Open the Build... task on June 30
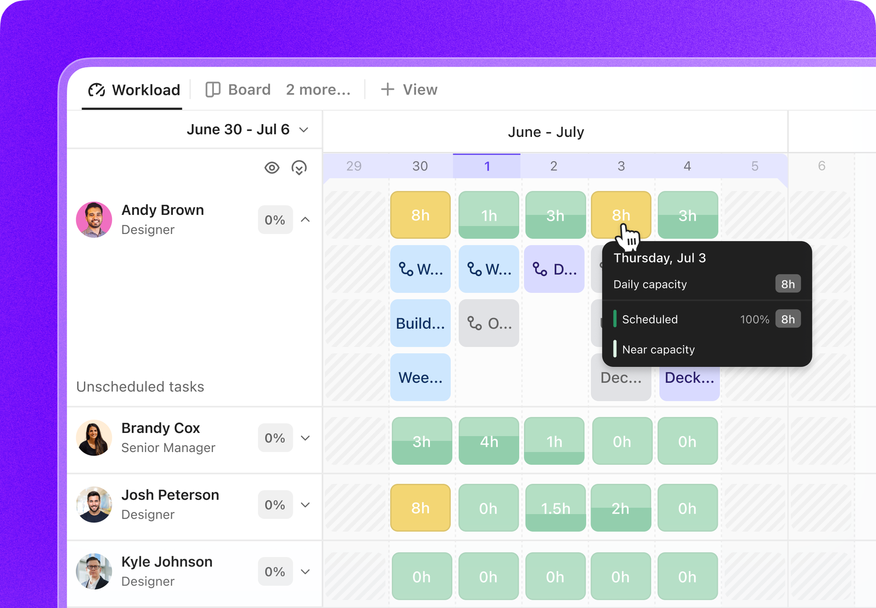The width and height of the screenshot is (876, 608). 420,323
